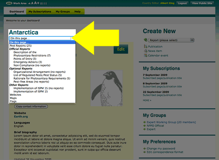Select Rationale for Phytosanitary Requirements (5)
Image resolution: width=219 pixels, height=160 pixels.
tap(42, 78)
